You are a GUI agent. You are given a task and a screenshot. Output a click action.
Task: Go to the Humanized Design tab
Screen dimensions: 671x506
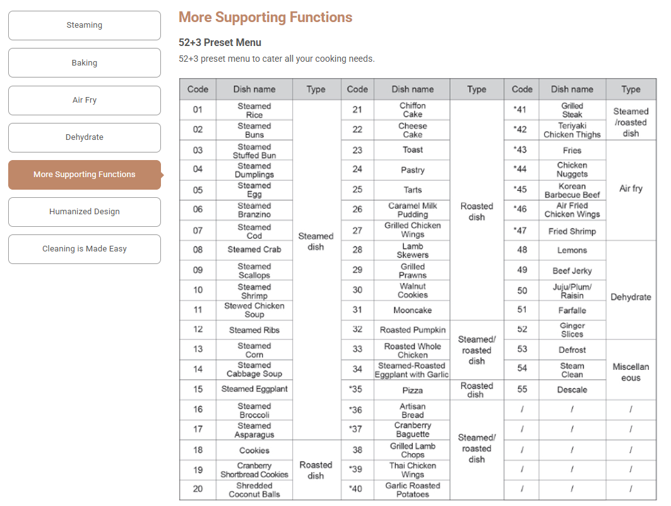[85, 212]
